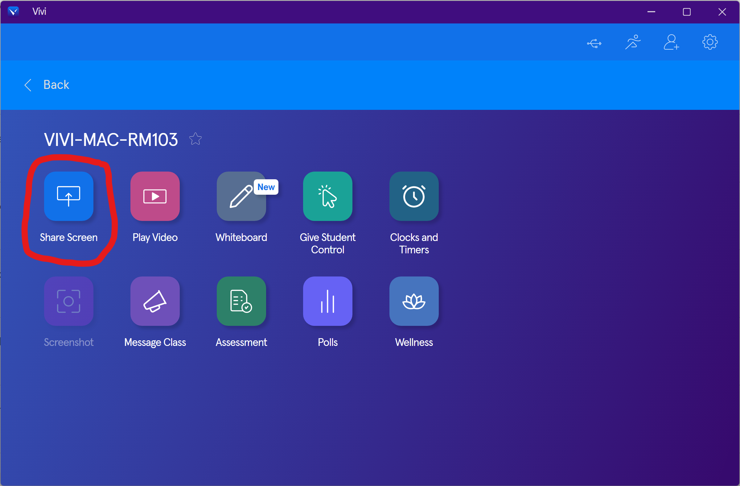This screenshot has height=486, width=740.
Task: Open the Share Screen tile
Action: (68, 196)
